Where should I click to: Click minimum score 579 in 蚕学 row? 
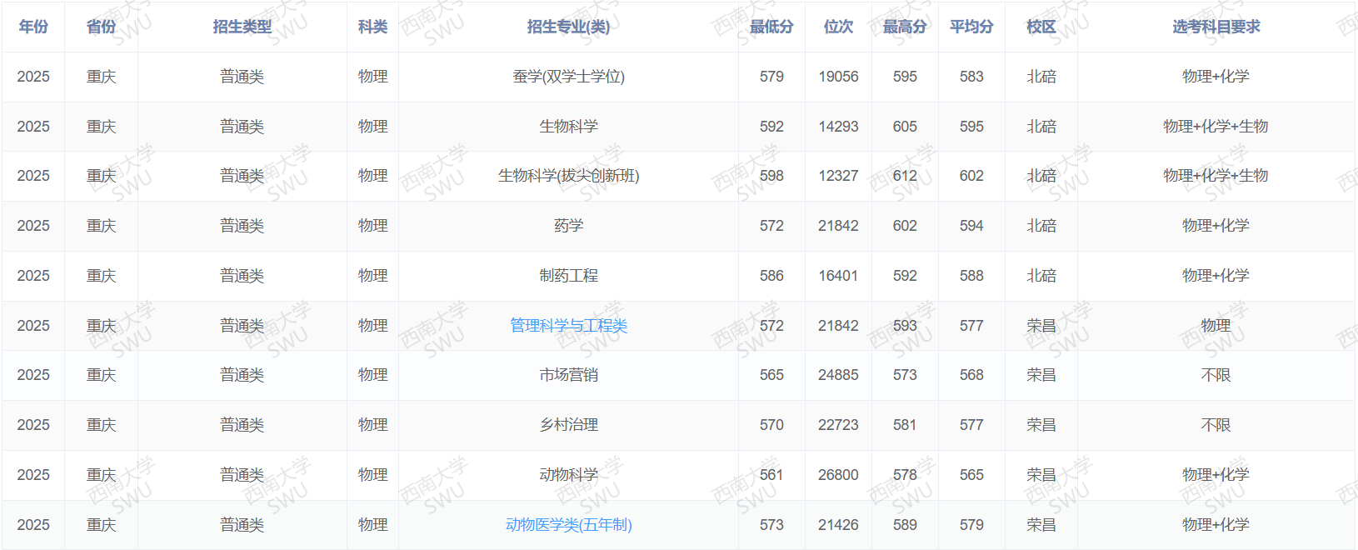click(771, 77)
